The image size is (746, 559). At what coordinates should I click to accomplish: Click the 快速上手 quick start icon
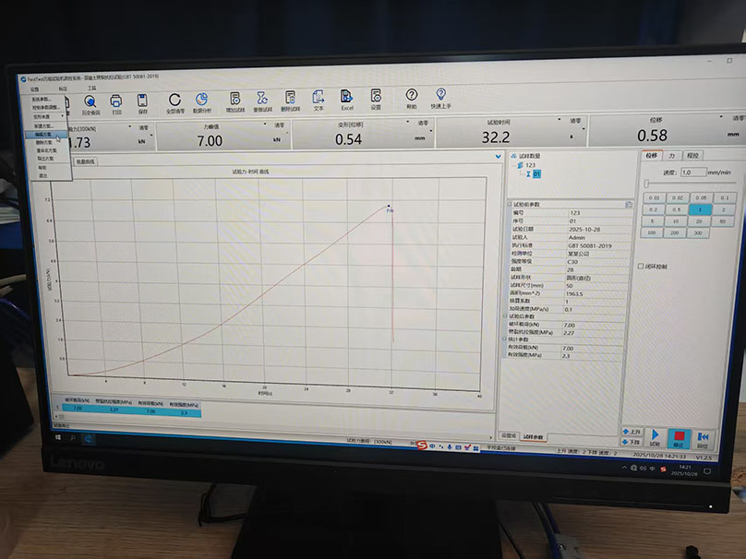click(x=441, y=97)
